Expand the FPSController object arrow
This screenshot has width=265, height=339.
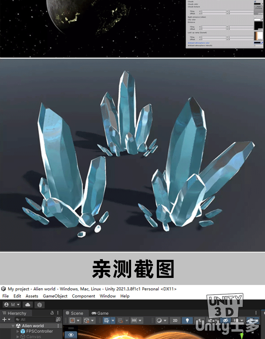(18, 331)
